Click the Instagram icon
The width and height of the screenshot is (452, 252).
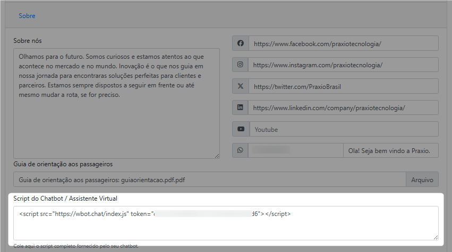240,65
